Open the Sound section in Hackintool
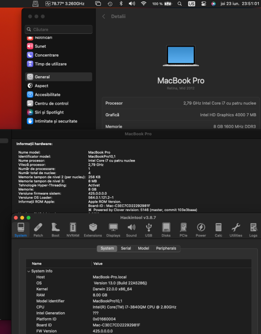 coord(131,230)
